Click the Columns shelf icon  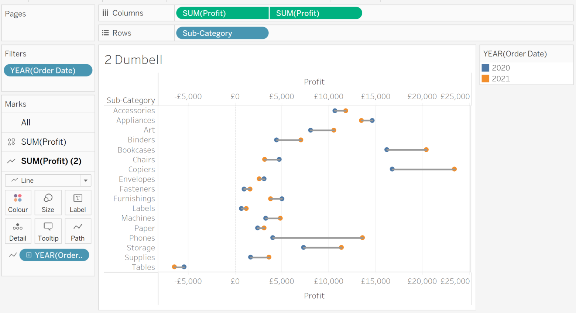[x=106, y=13]
